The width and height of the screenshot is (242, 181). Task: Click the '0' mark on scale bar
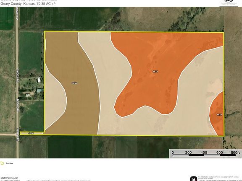point(173,153)
